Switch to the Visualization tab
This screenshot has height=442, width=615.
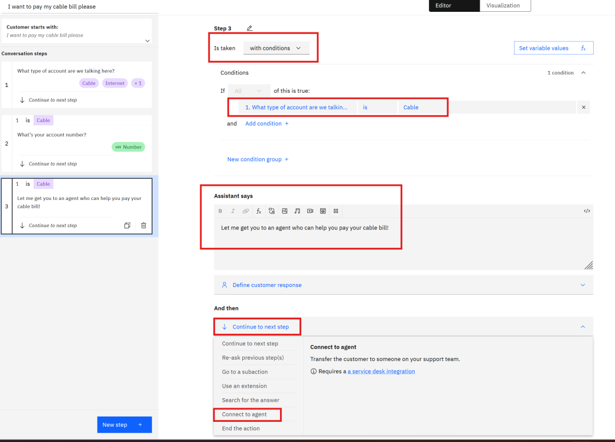coord(505,5)
